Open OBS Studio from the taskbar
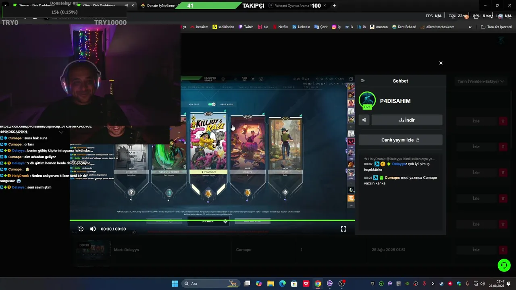Screen dimensions: 516x290 [x=342, y=284]
